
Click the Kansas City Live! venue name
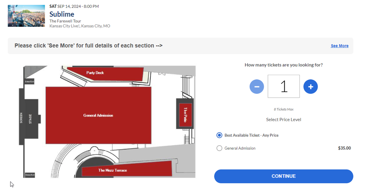(65, 26)
